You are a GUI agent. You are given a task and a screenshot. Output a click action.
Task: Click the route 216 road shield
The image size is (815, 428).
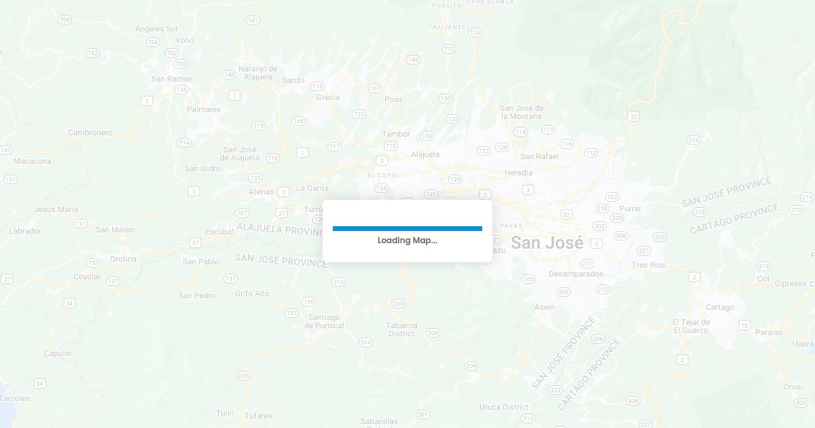coord(693,140)
